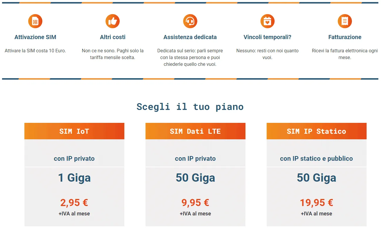
Task: Select the 1 Giga data amount
Action: [74, 178]
